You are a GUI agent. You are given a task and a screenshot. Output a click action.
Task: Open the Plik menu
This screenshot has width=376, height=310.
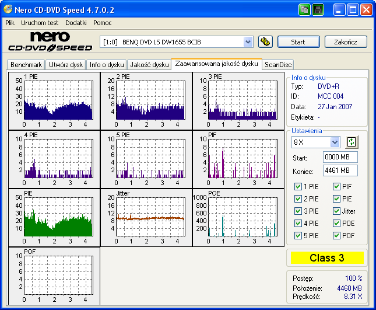point(10,23)
